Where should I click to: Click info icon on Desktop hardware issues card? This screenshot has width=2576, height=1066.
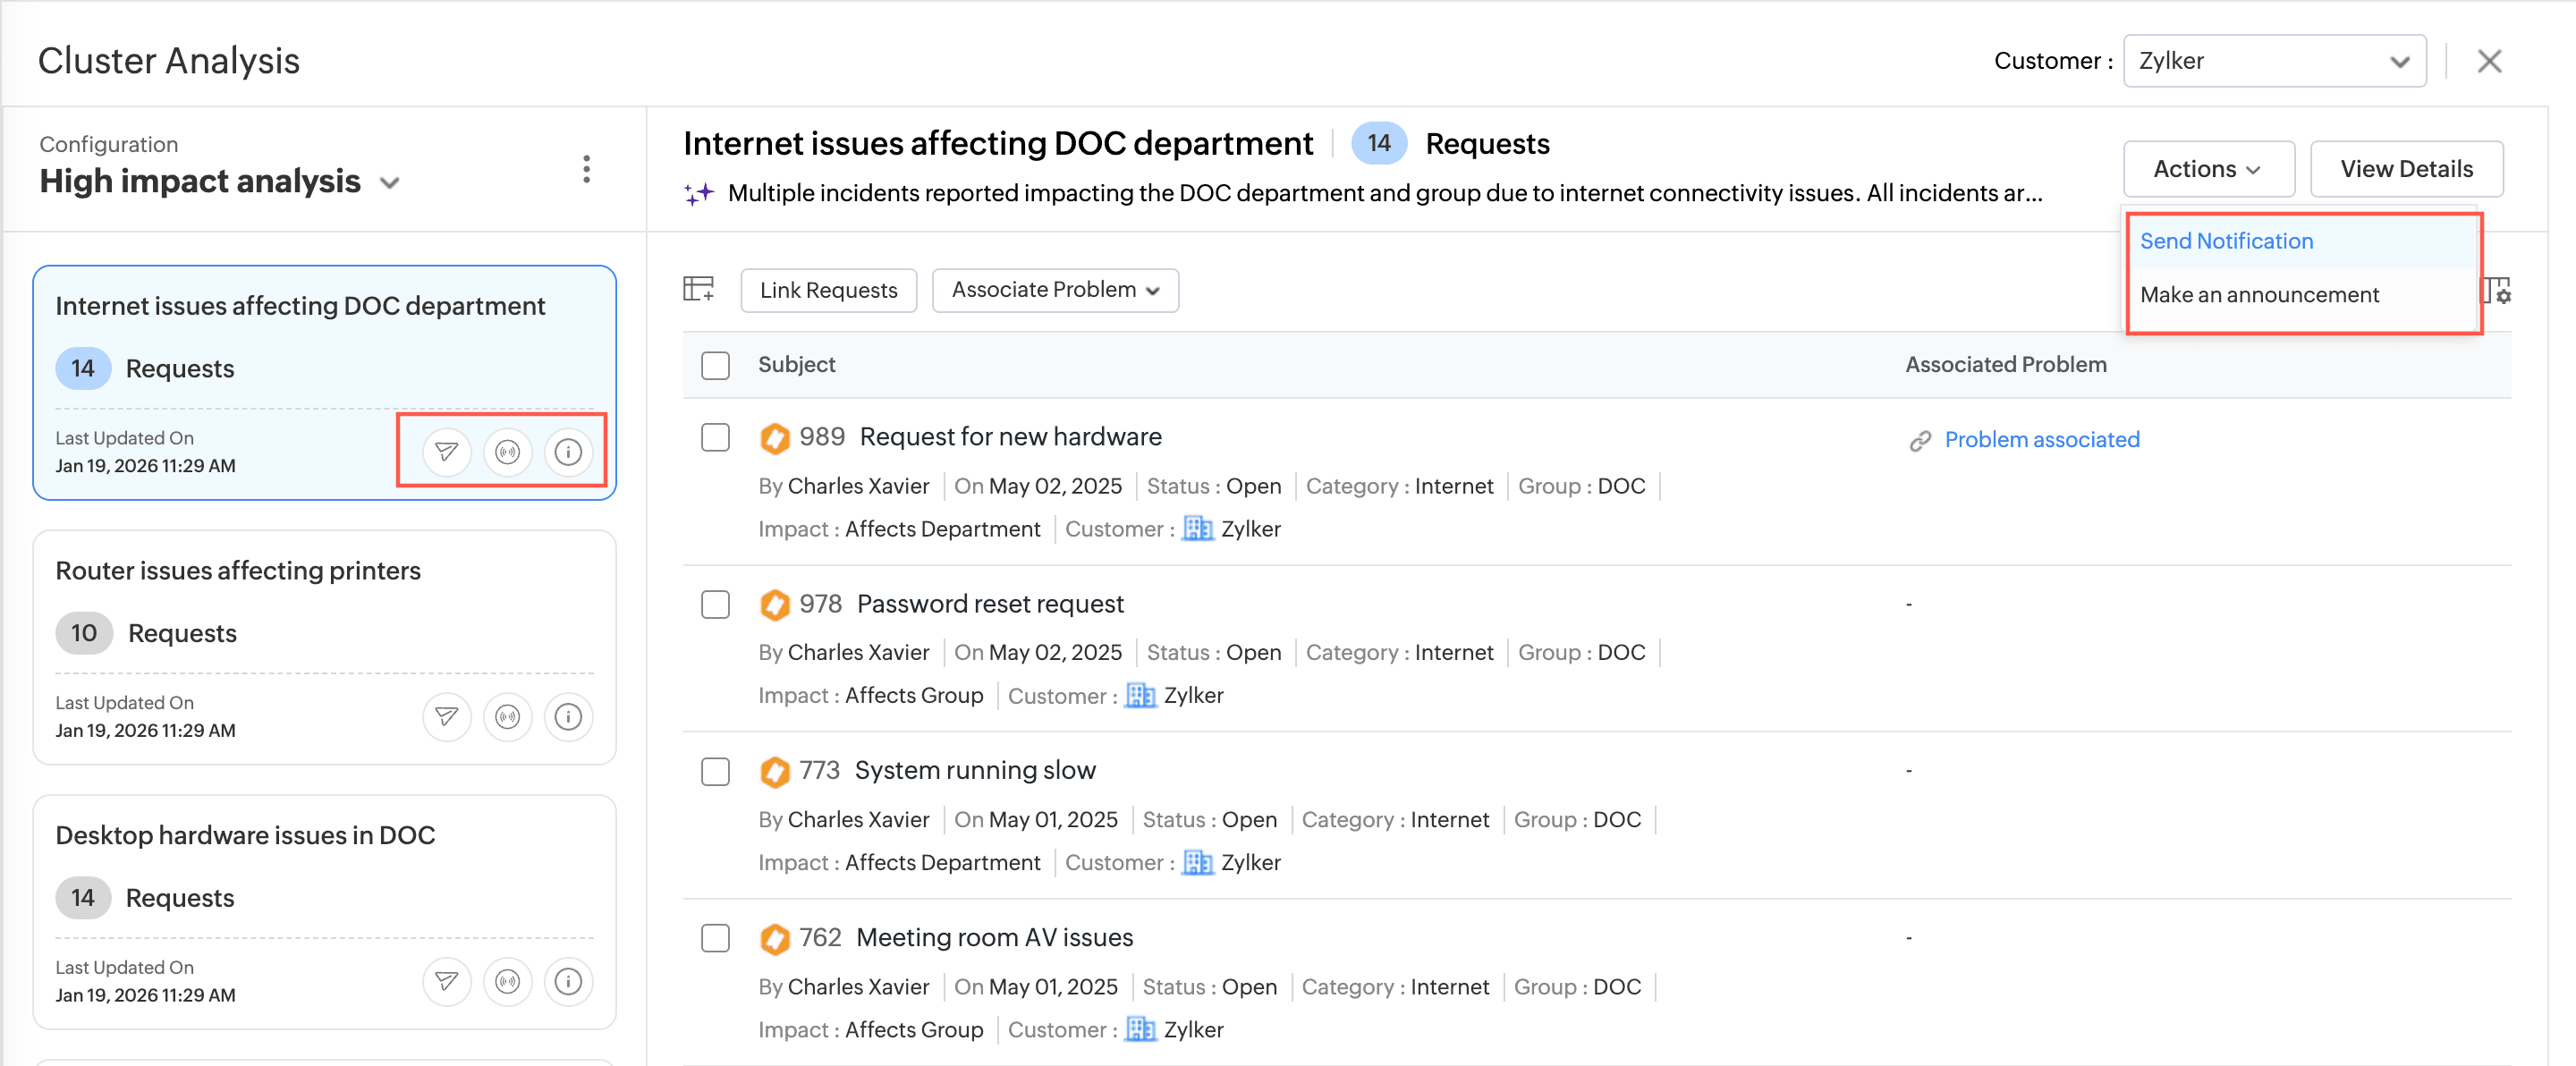point(568,982)
